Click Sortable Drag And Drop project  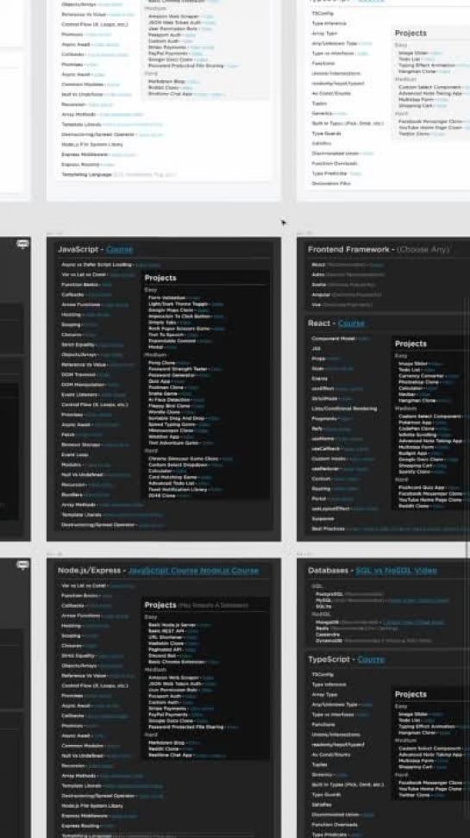coord(177,418)
